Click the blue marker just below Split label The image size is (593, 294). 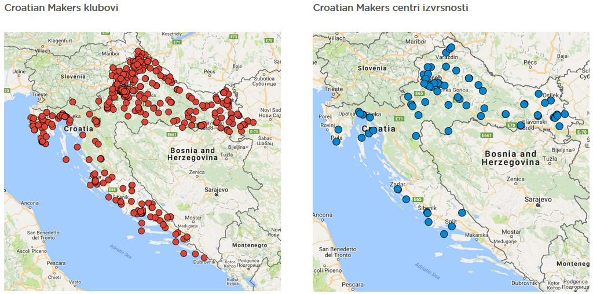(x=452, y=226)
